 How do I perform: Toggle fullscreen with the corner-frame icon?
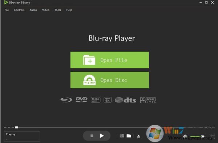tap(213, 136)
